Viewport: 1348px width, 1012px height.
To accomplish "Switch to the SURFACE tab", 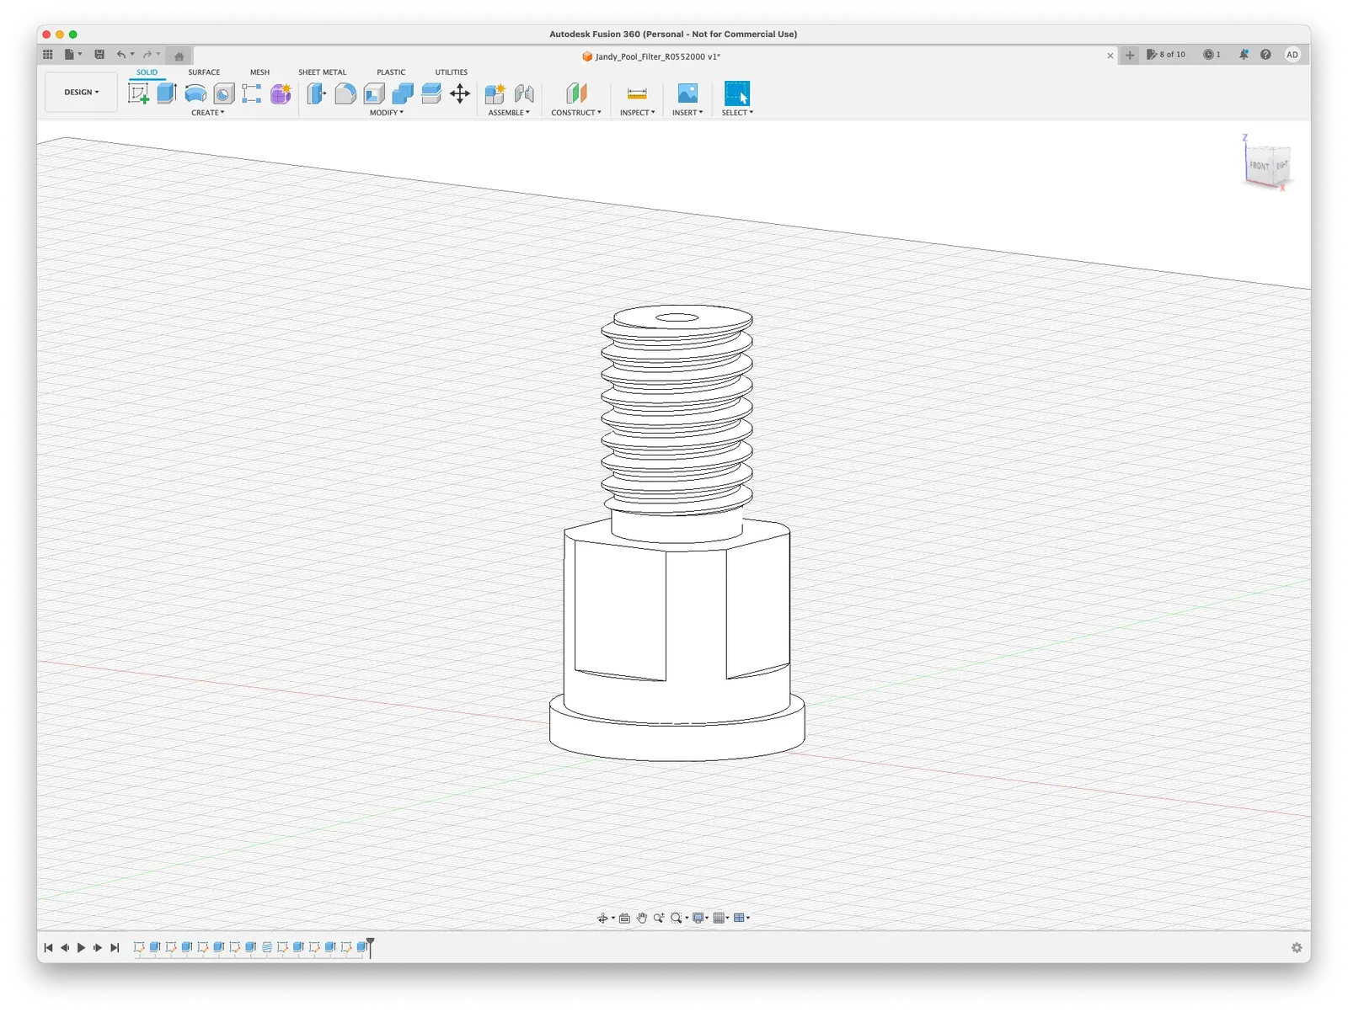I will click(204, 72).
